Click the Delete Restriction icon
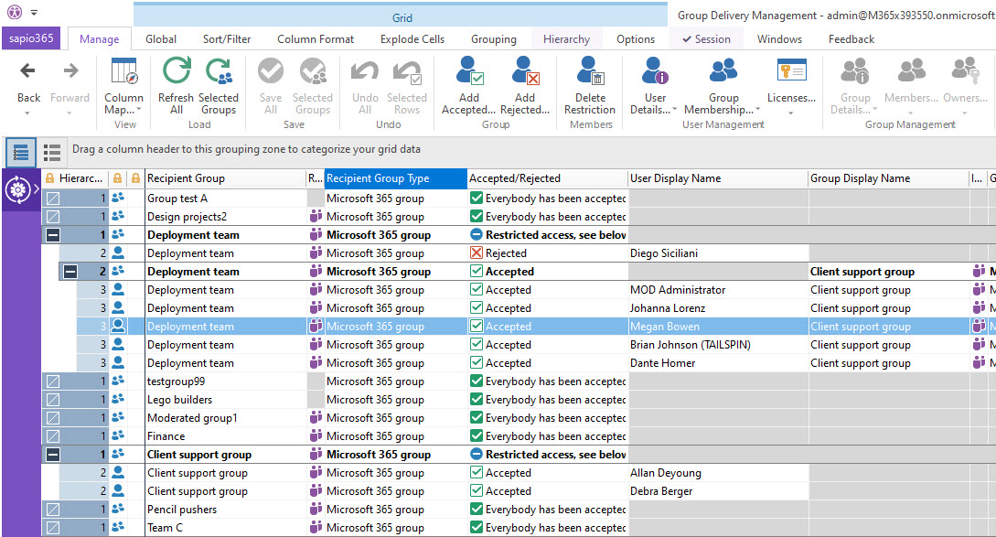This screenshot has height=537, width=996. tap(590, 72)
